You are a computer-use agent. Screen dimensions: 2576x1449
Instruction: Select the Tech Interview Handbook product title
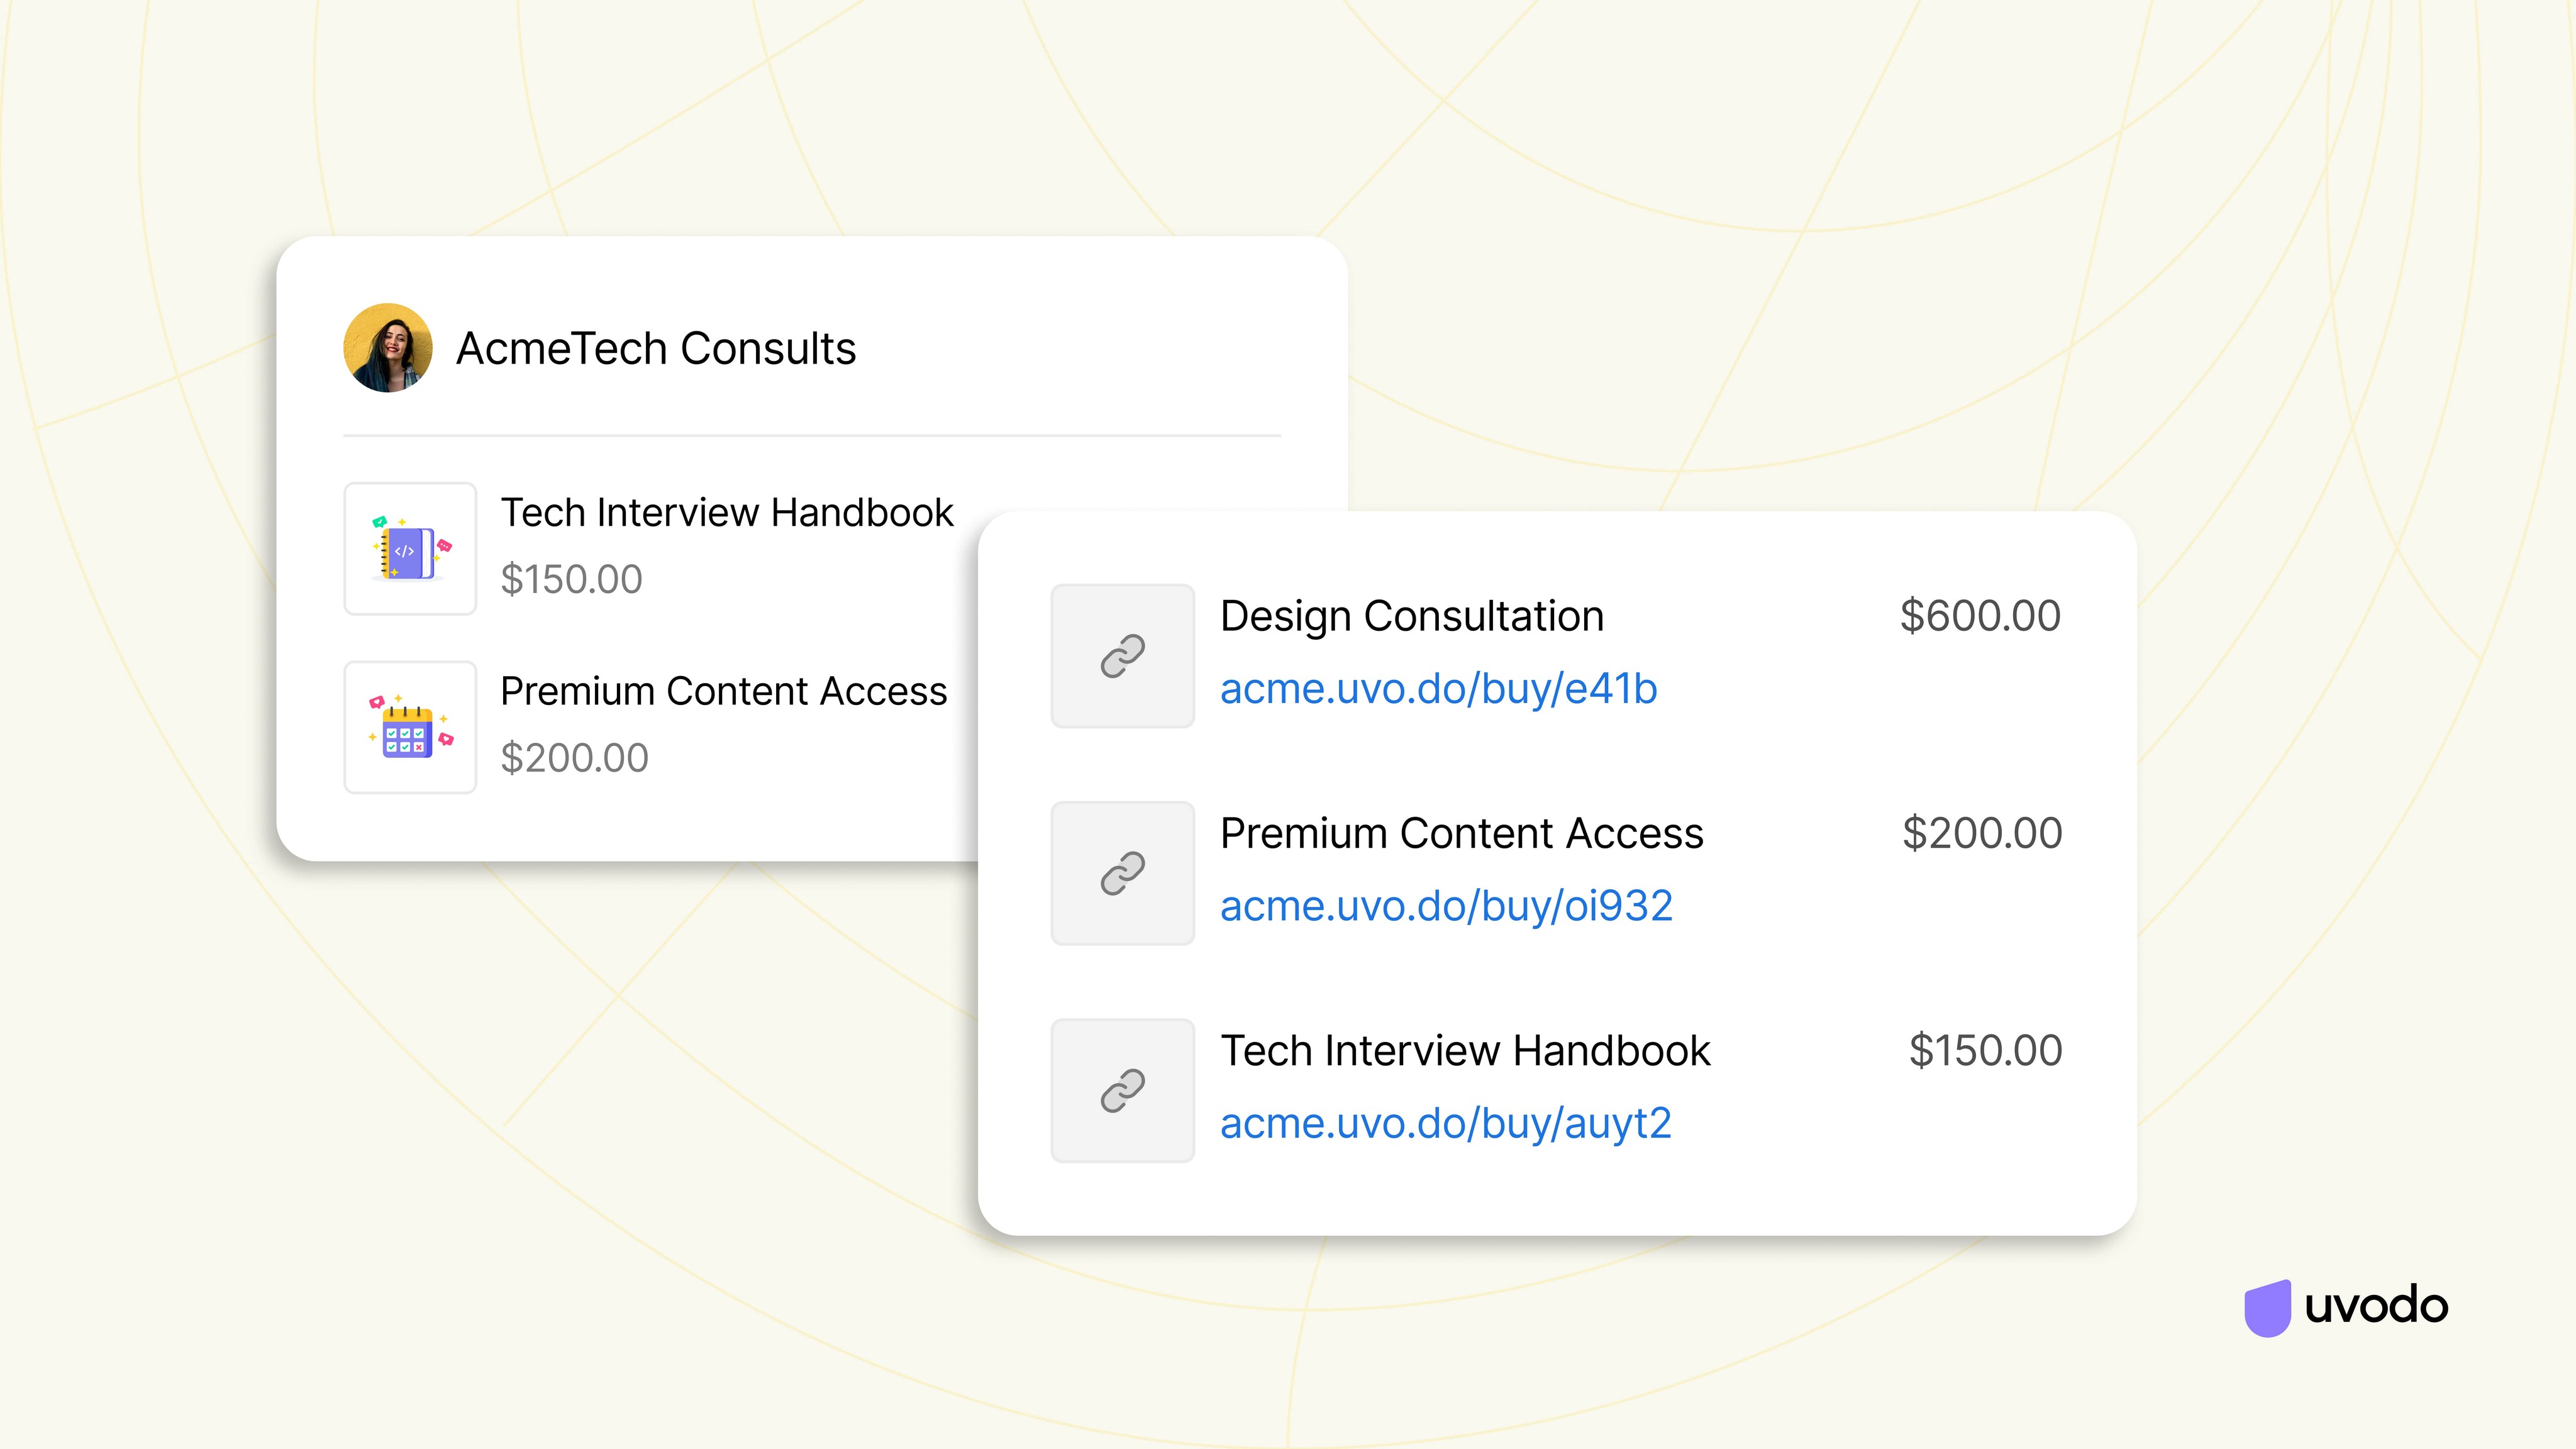tap(727, 513)
